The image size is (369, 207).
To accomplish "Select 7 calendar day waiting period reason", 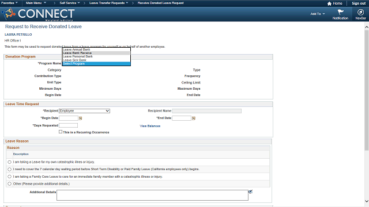I will click(x=9, y=169).
